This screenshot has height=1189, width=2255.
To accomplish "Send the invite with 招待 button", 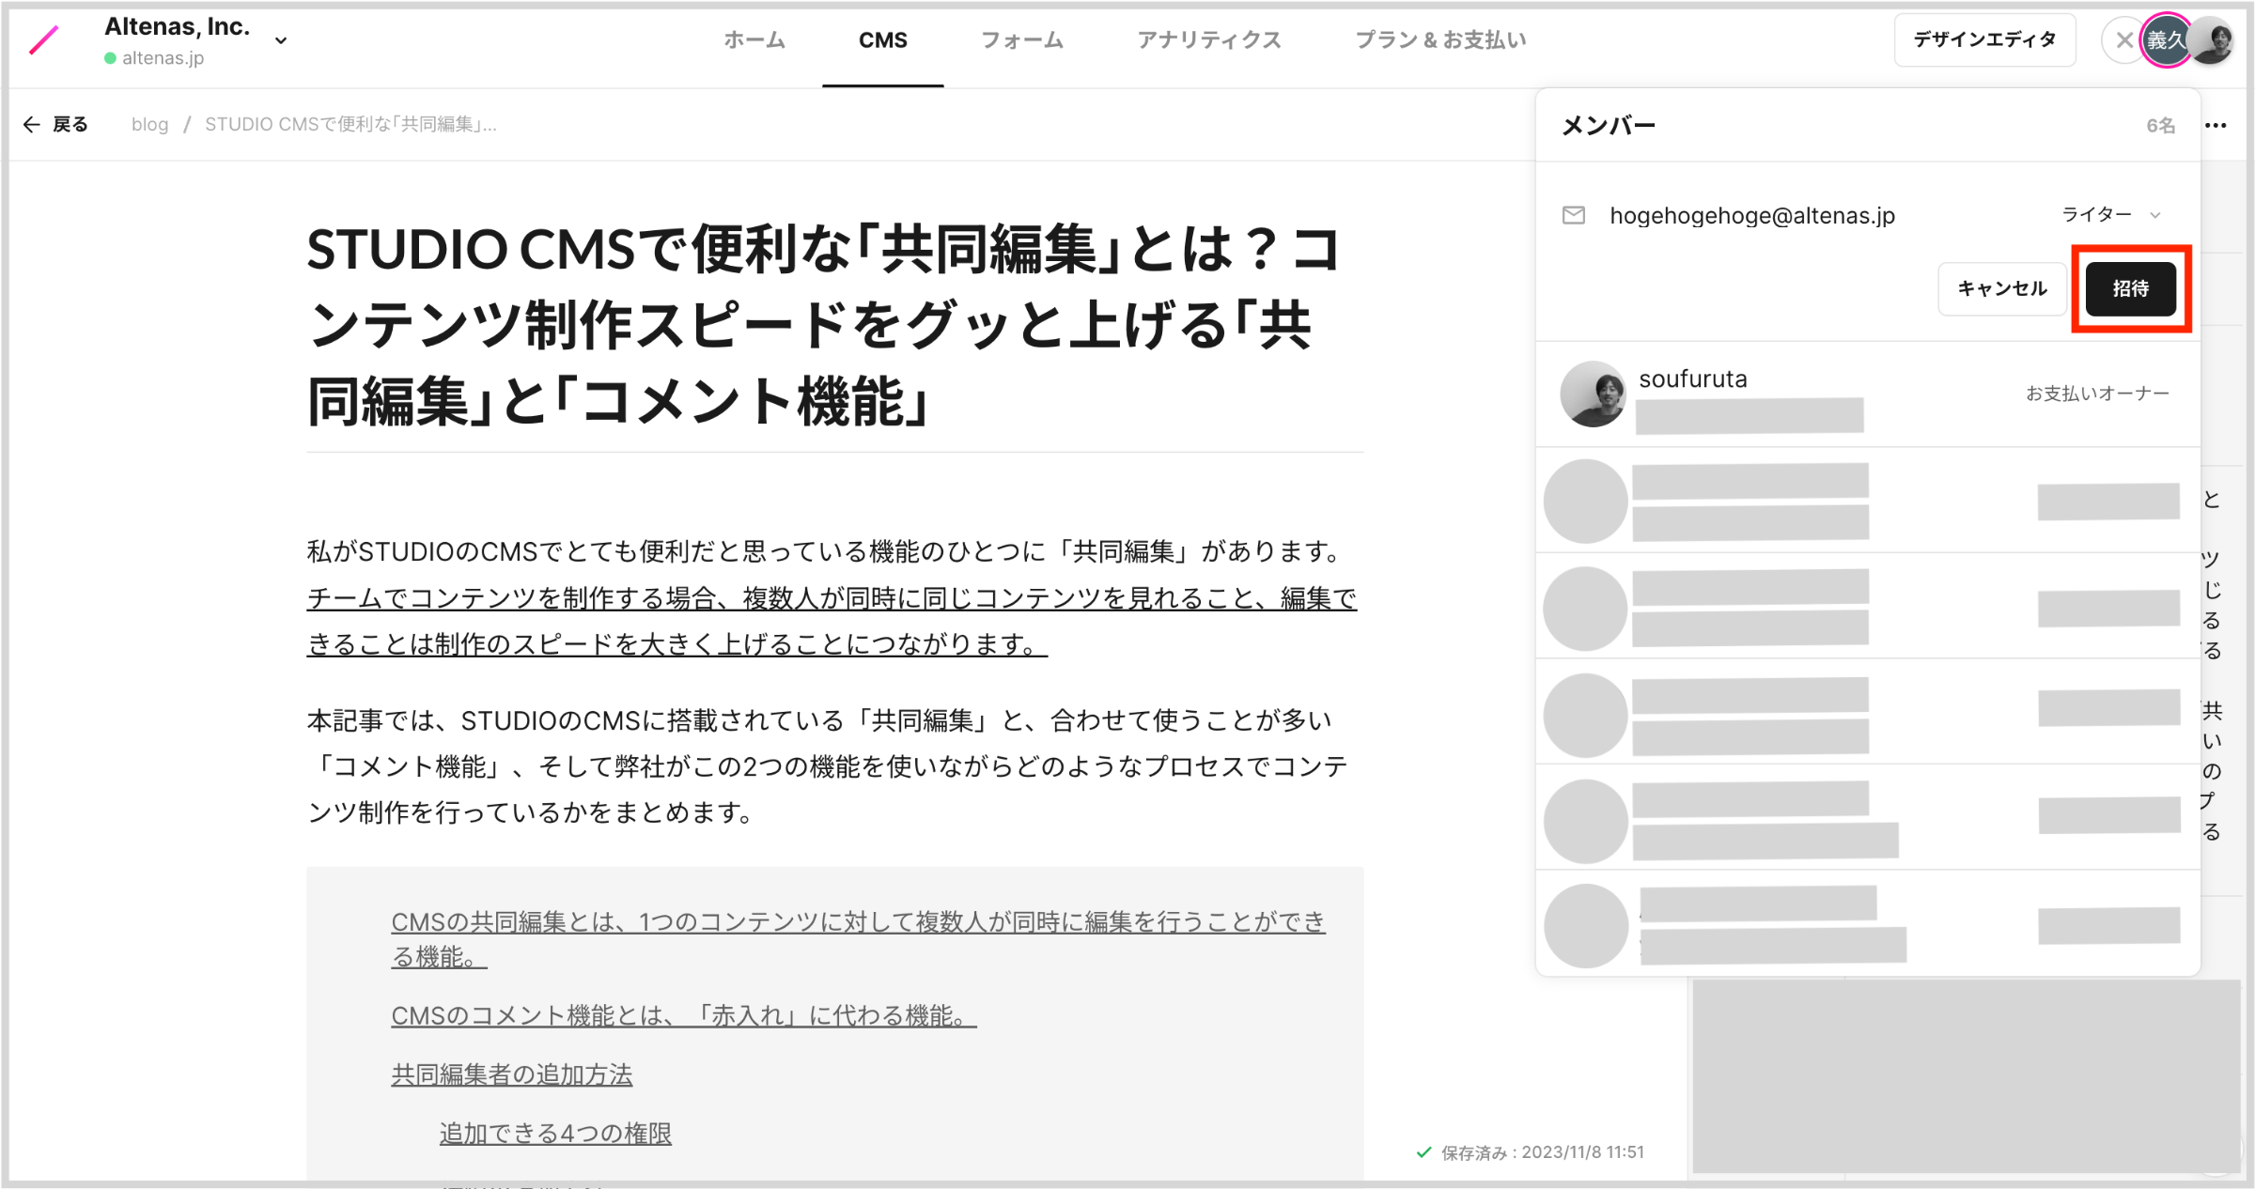I will click(x=2130, y=288).
